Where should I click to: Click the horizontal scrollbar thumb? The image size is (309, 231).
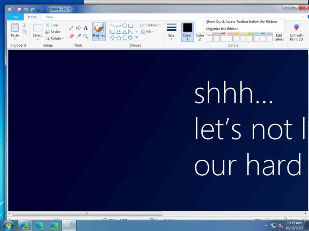tap(87, 213)
